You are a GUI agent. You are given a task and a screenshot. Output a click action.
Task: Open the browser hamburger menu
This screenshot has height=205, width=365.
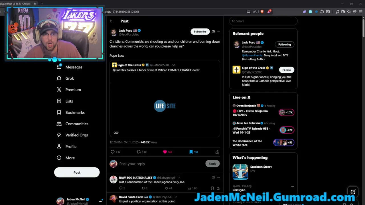361,12
